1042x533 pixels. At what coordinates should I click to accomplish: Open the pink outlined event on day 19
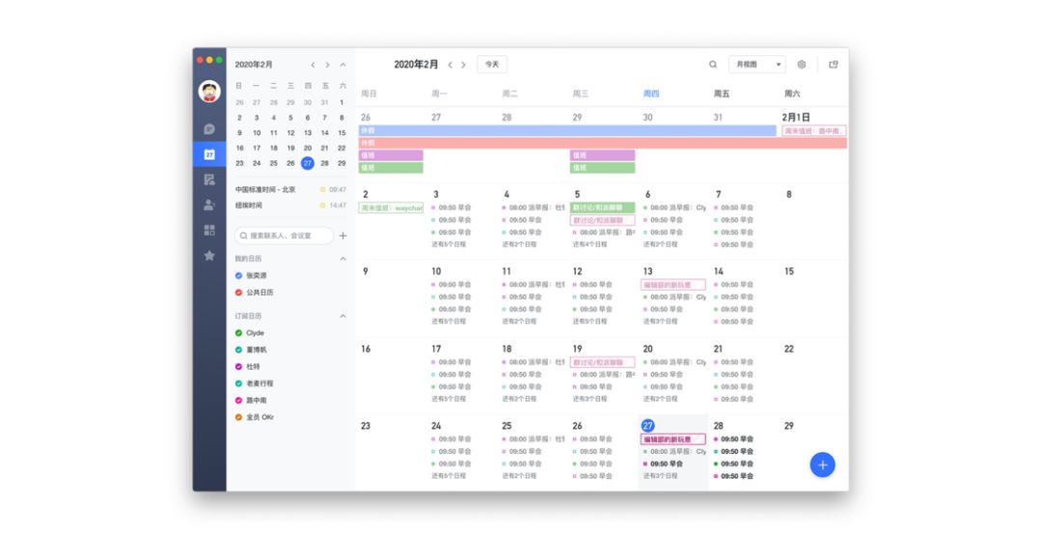pyautogui.click(x=602, y=363)
